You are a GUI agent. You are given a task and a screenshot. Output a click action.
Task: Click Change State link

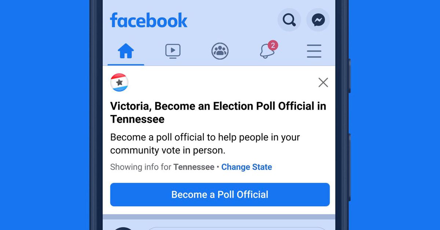pos(247,167)
